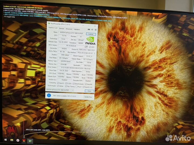Click the Name field with GTX 1660 SUPER

pos(71,33)
